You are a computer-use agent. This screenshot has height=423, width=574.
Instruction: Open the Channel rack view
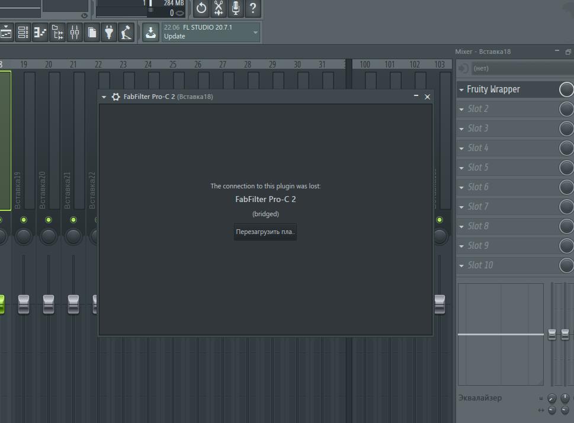[23, 33]
